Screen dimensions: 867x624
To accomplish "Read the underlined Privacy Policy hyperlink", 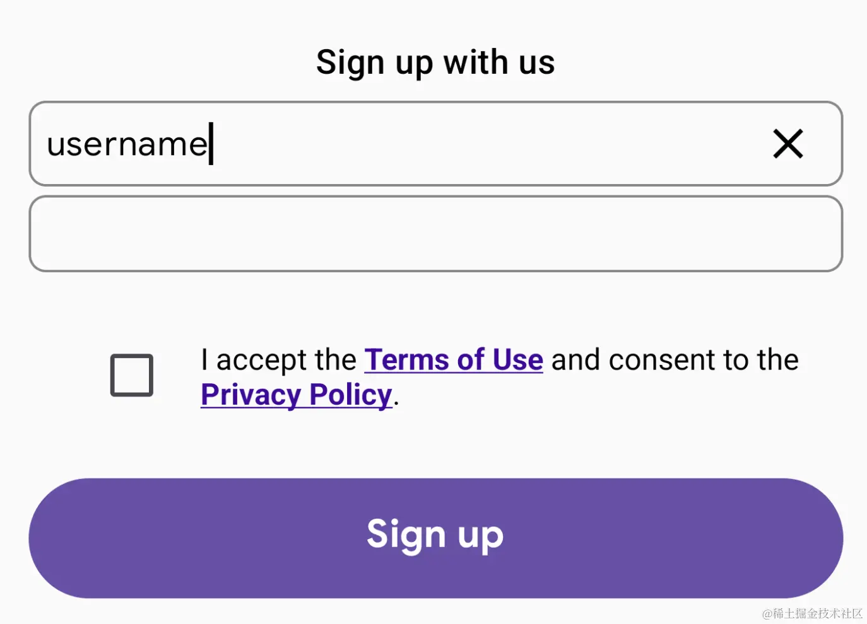I will tap(297, 395).
